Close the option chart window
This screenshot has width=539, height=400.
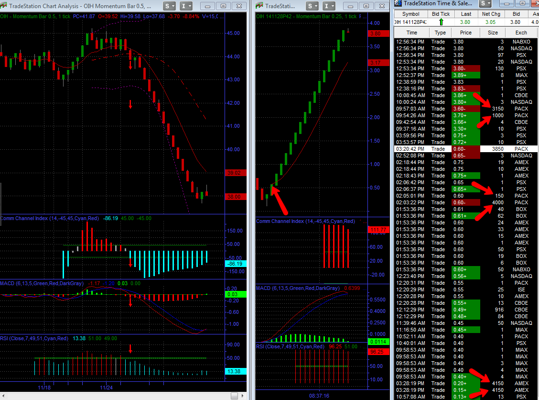[x=382, y=6]
